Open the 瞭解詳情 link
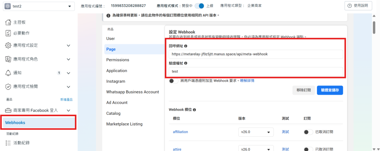Screen dimensions: 380x151 click(x=247, y=81)
